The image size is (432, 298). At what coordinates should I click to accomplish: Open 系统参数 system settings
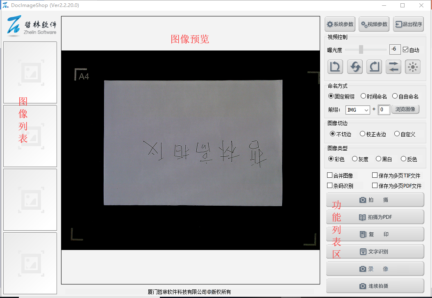point(340,24)
